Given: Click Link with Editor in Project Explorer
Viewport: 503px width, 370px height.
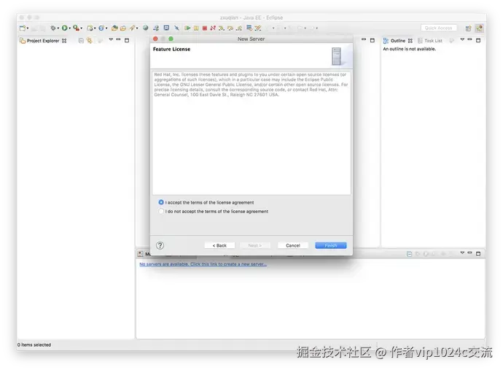Looking at the screenshot, I should pyautogui.click(x=90, y=40).
